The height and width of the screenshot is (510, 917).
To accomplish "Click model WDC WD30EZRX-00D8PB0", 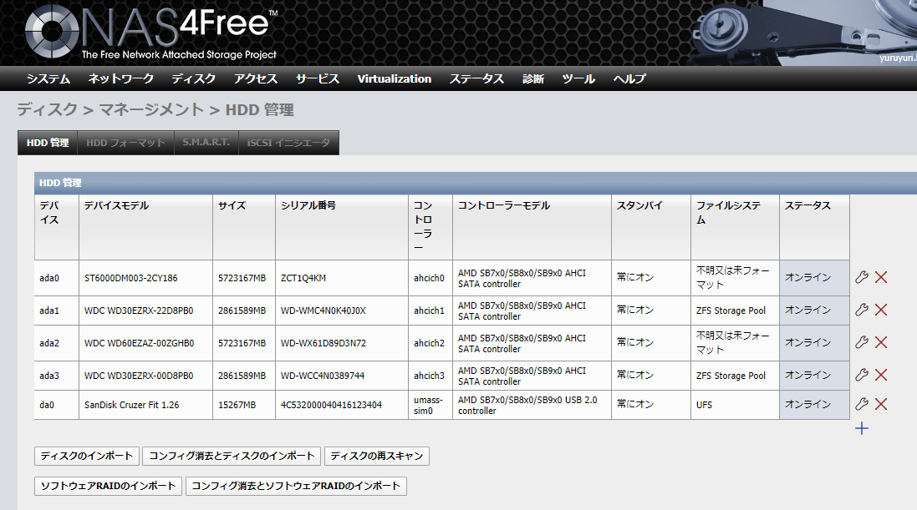I will point(139,376).
